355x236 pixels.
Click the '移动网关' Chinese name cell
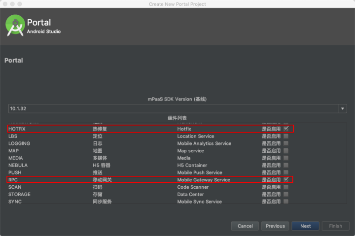(102, 180)
